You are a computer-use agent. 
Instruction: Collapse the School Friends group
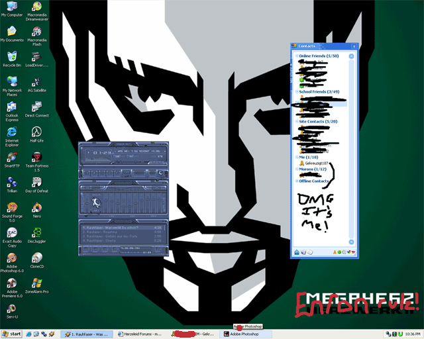click(x=297, y=92)
